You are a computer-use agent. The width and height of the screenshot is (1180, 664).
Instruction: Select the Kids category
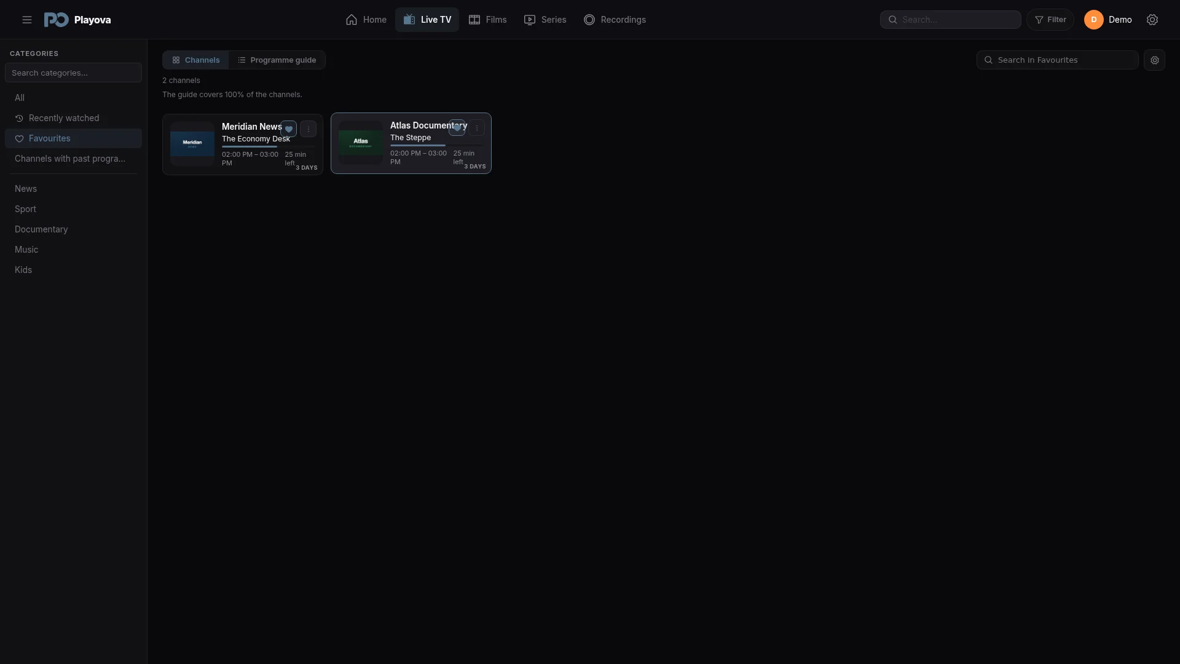coord(73,270)
